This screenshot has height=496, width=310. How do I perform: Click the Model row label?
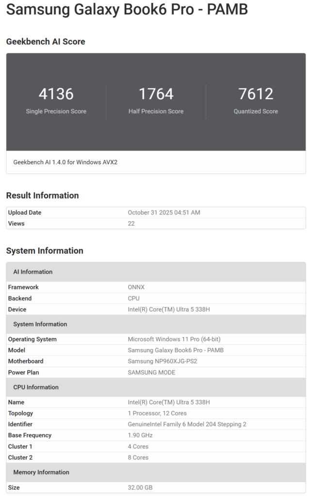point(16,350)
